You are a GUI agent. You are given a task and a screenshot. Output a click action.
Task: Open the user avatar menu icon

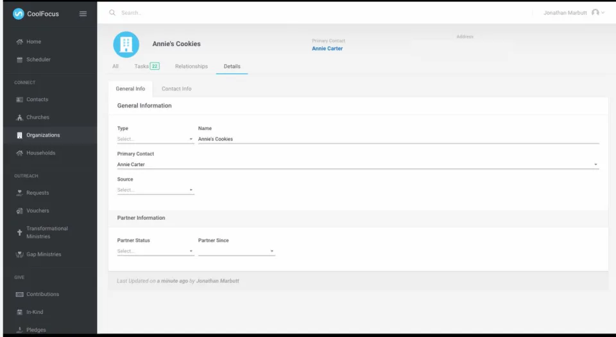[x=595, y=13]
